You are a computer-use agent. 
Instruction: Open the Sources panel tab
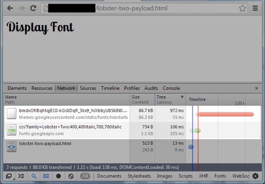[88, 88]
